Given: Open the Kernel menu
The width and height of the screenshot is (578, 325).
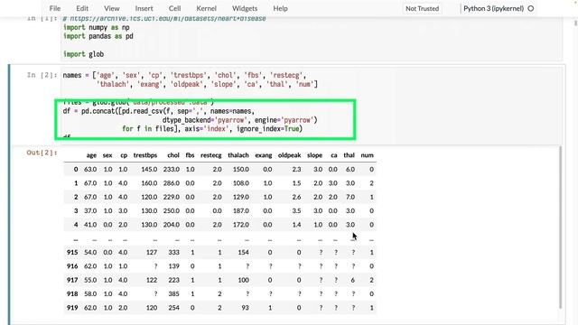Looking at the screenshot, I should coord(206,8).
